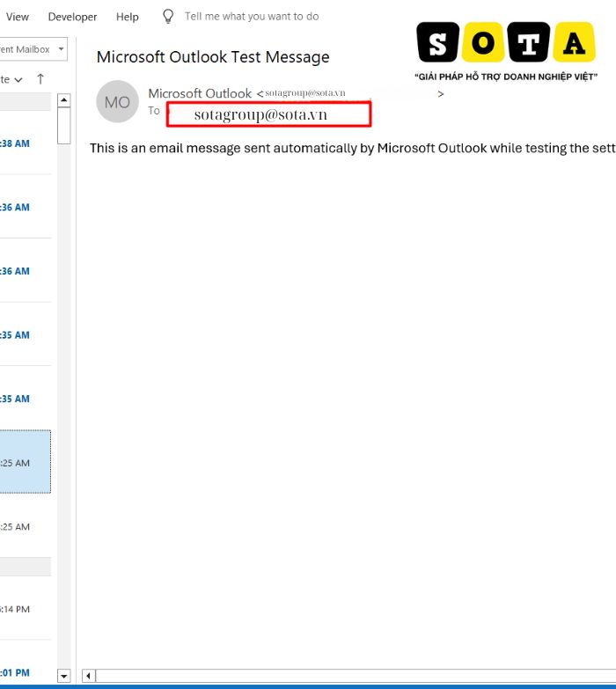
Task: Click the message list scroll down arrow
Action: tap(64, 676)
